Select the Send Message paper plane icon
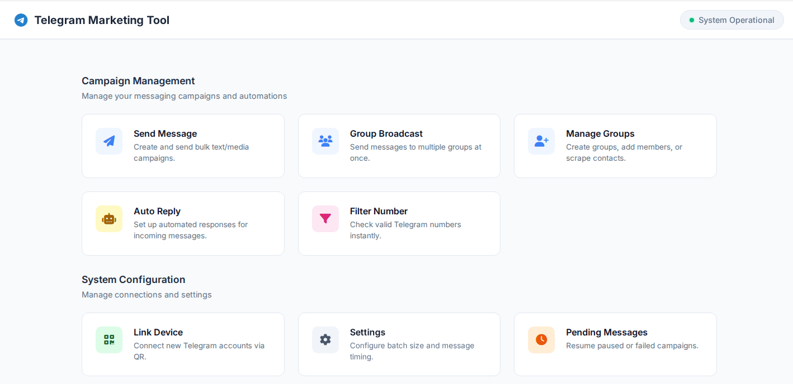The image size is (793, 384). point(109,141)
